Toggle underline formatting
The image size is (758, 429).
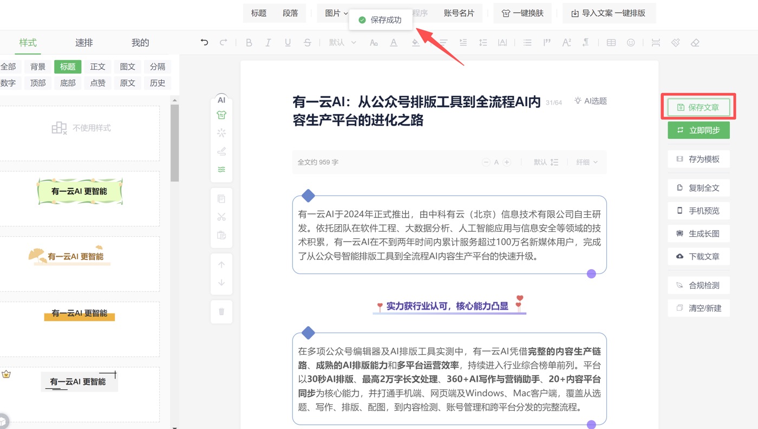(x=287, y=42)
